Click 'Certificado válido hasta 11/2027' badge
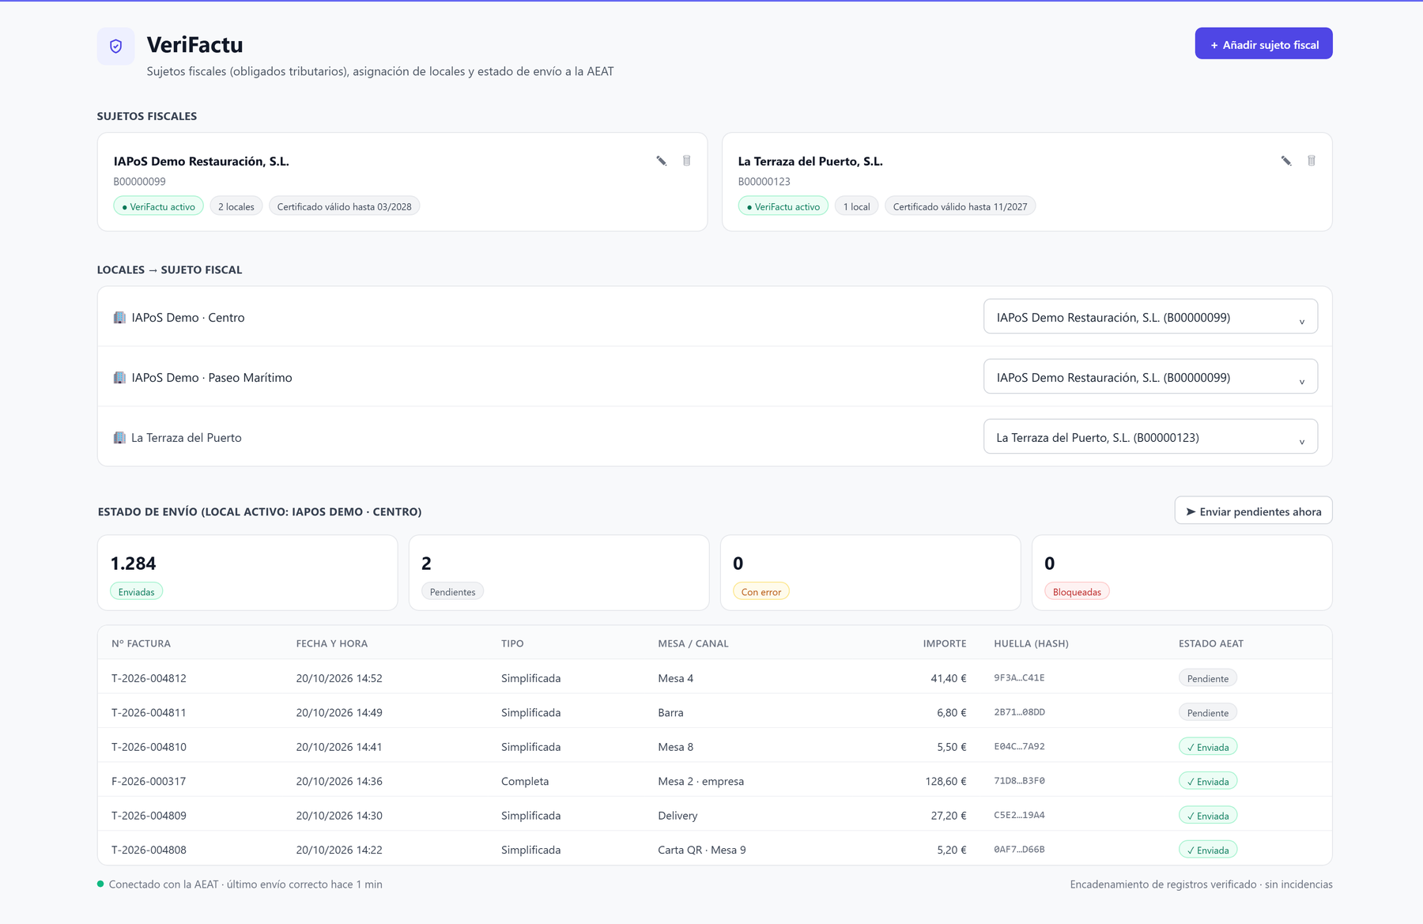Viewport: 1423px width, 924px height. tap(961, 206)
